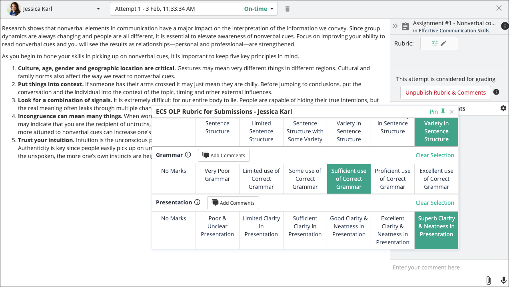509x287 pixels.
Task: Select Good Clarity & Neatness in Presentation
Action: pos(349,230)
